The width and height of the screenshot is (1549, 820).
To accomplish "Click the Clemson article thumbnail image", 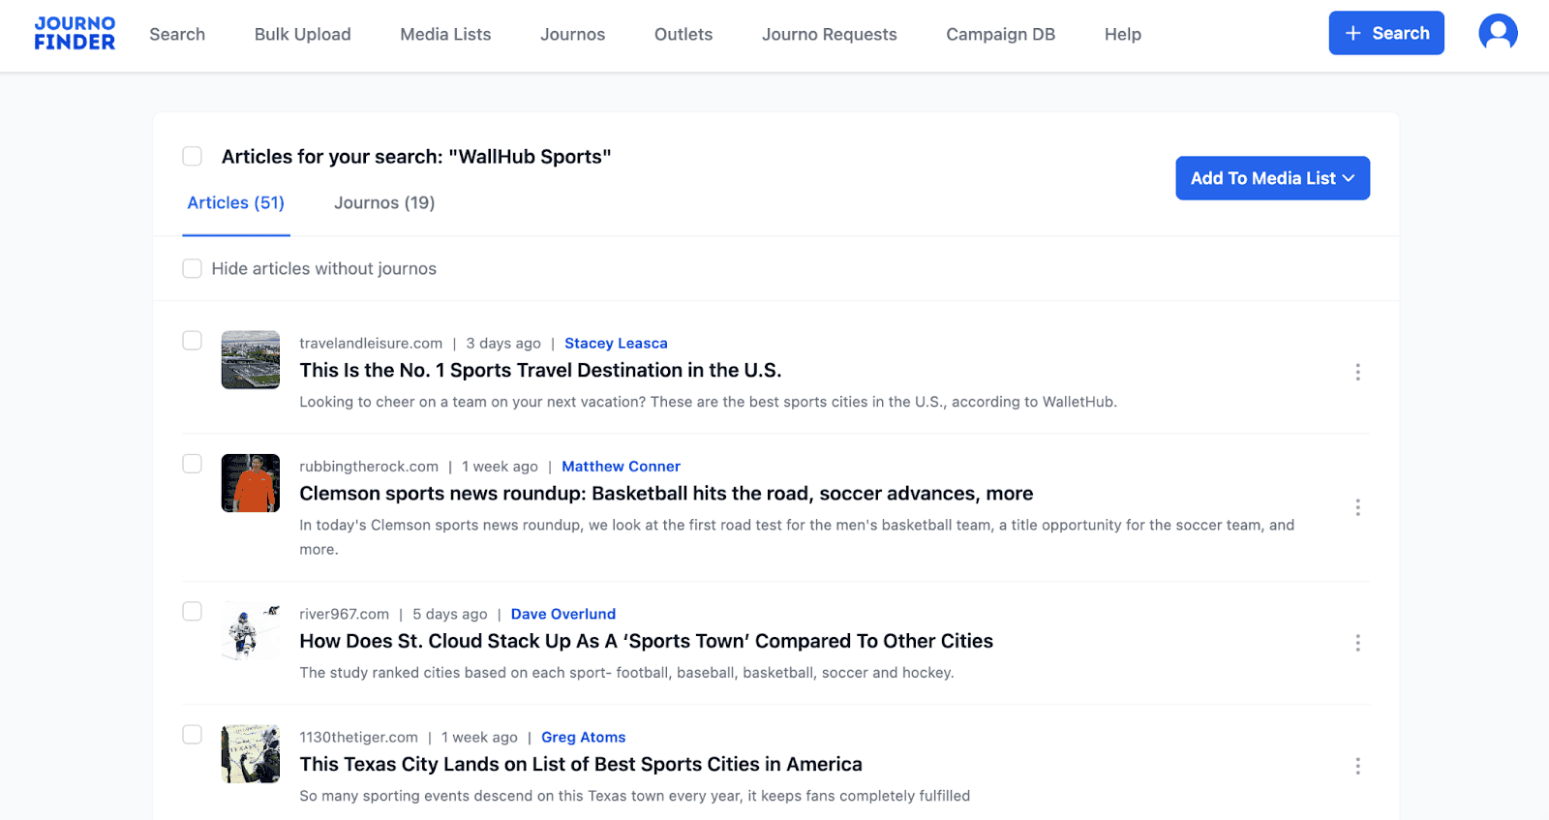I will click(x=251, y=483).
